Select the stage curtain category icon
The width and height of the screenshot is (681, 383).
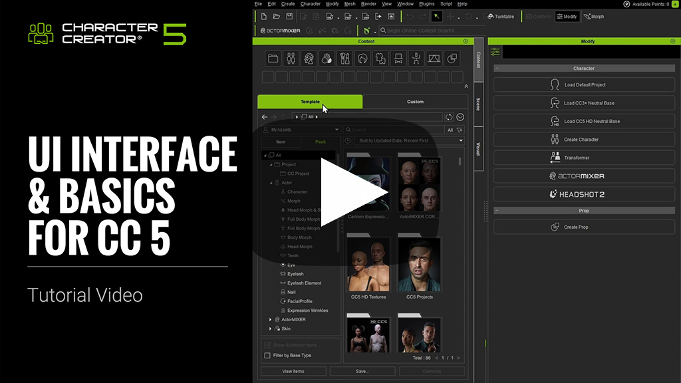click(434, 59)
